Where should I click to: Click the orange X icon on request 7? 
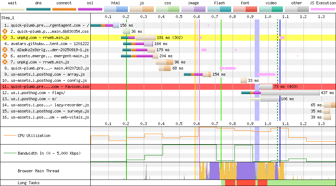coord(5,62)
